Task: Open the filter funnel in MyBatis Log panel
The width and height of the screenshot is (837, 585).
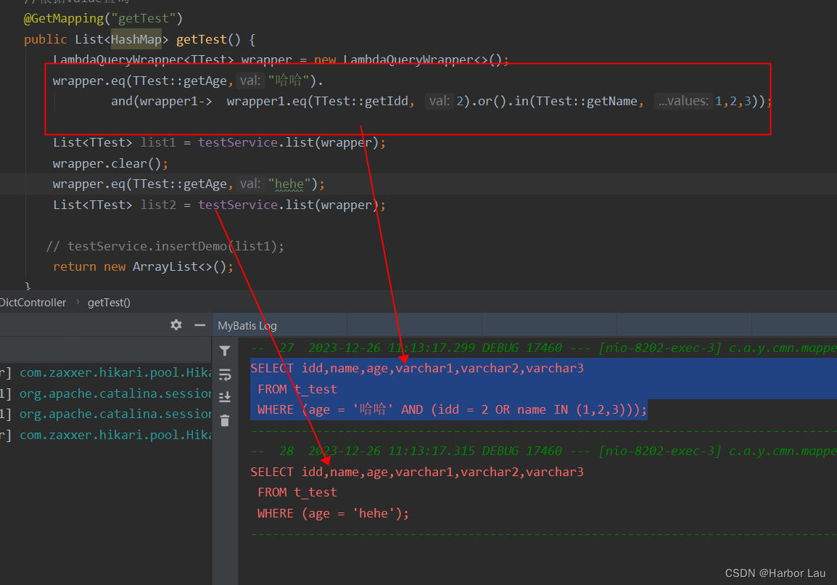Action: click(225, 351)
